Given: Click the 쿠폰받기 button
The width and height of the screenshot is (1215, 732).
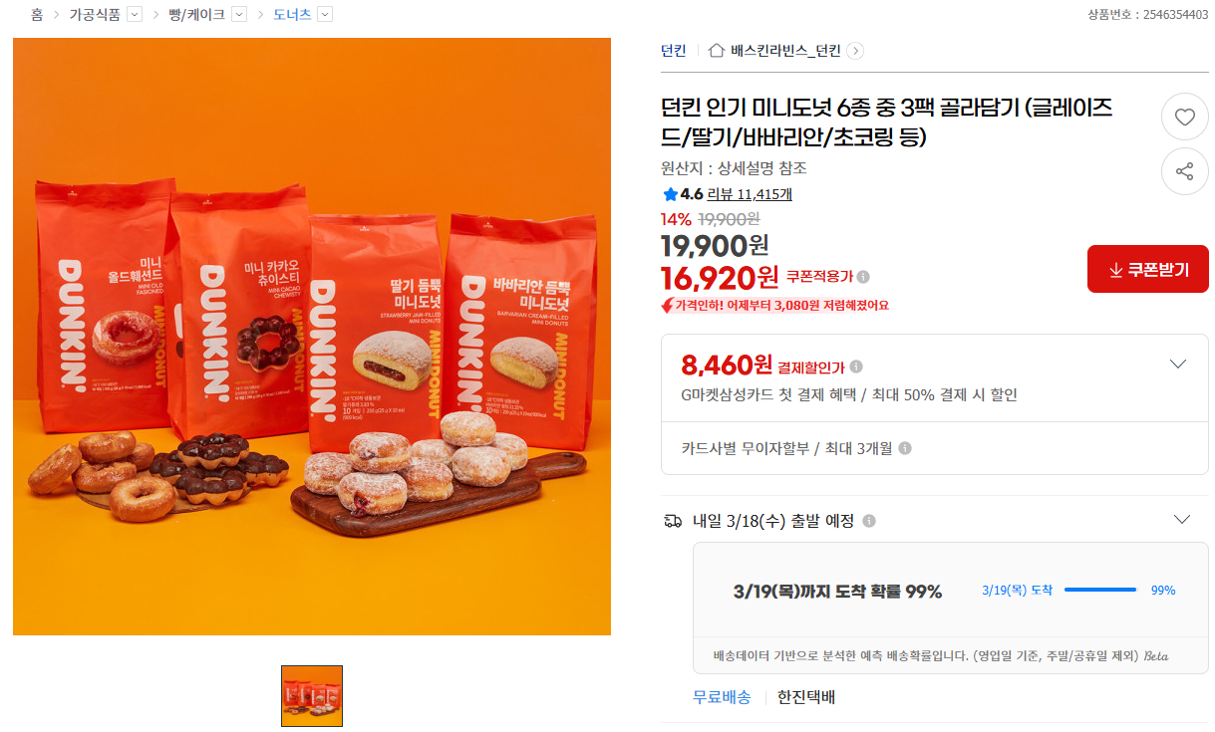Looking at the screenshot, I should click(x=1148, y=269).
